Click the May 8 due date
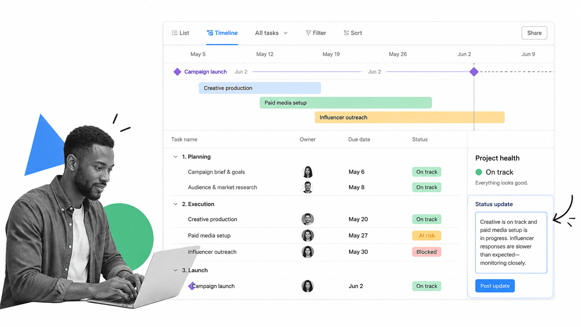 [357, 187]
